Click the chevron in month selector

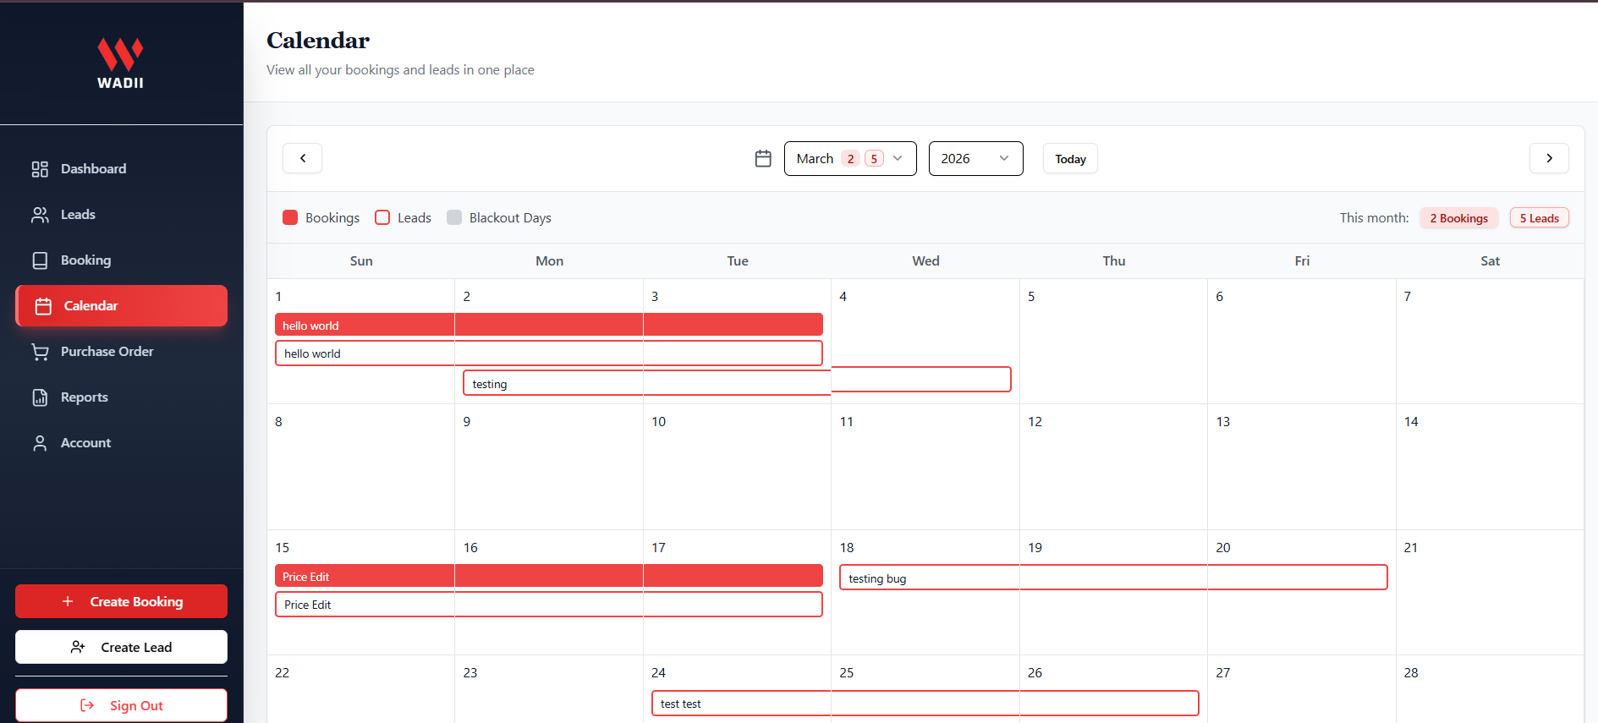click(898, 158)
